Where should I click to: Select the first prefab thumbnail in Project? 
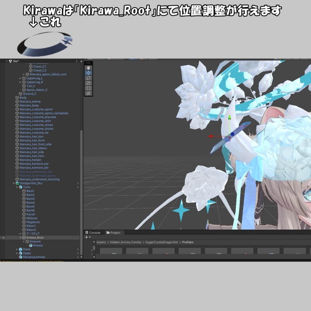point(111,251)
